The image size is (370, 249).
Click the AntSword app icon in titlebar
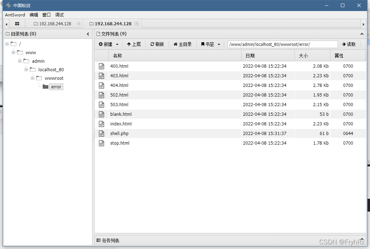tap(8, 5)
